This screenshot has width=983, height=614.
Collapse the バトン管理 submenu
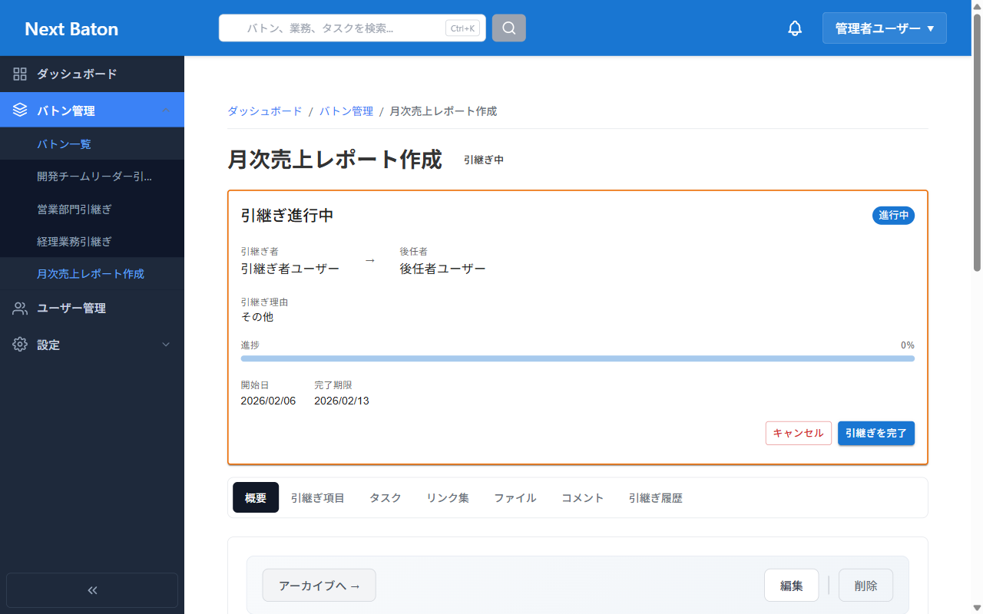(x=165, y=109)
